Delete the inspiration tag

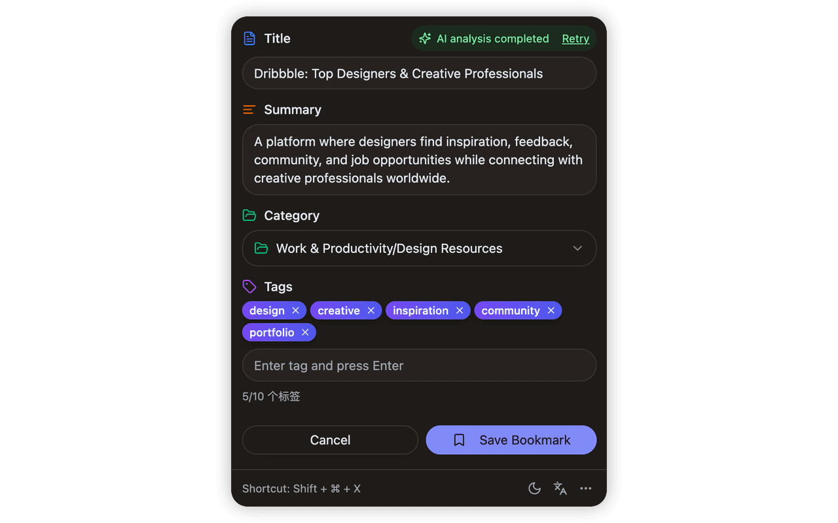coord(459,311)
